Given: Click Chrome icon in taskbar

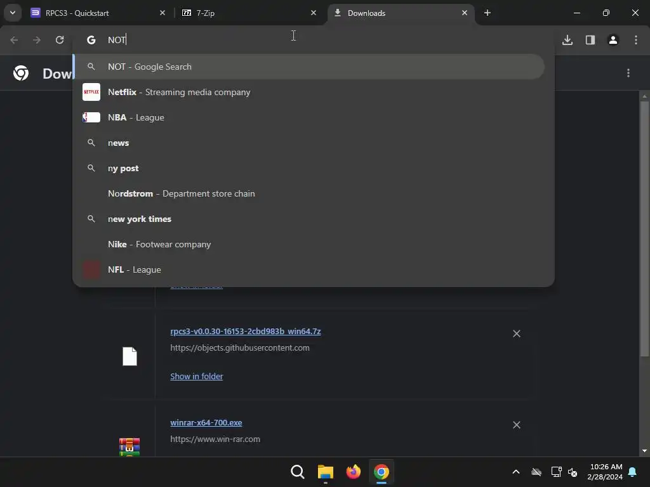Looking at the screenshot, I should tap(381, 472).
